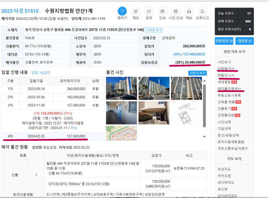
Task: Click the photo gallery scroll-down arrow
Action: point(205,136)
